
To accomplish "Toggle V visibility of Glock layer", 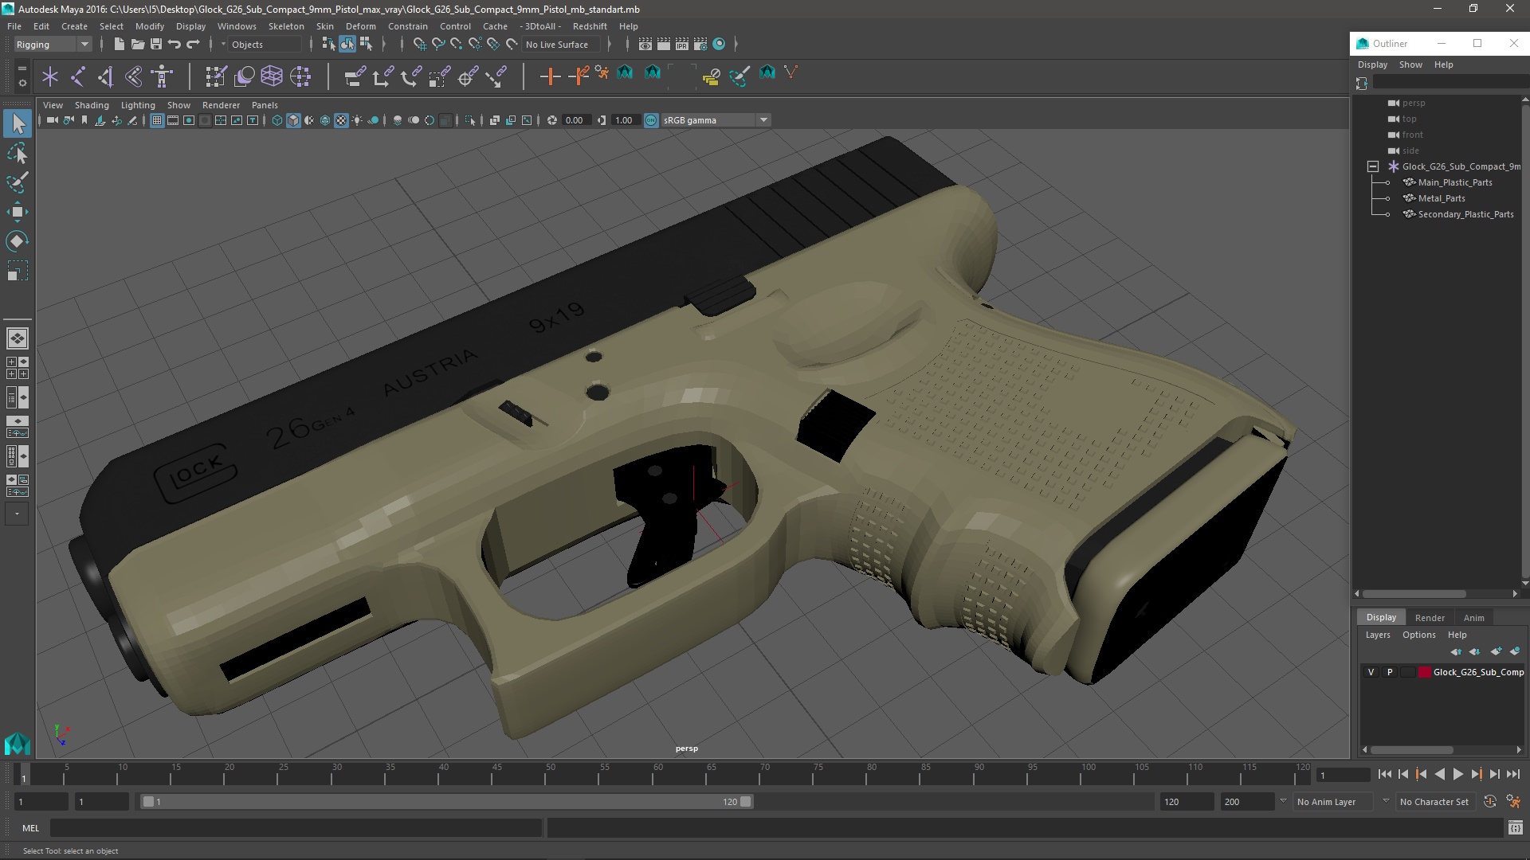I will click(x=1371, y=672).
